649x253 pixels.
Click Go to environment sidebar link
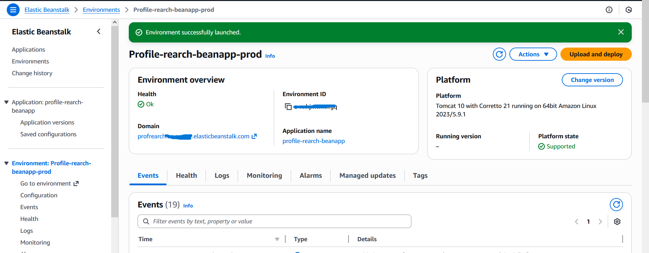click(x=46, y=184)
